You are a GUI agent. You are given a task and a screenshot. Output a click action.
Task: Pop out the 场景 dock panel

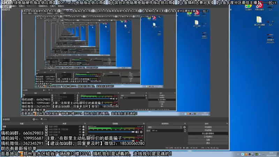42,124
